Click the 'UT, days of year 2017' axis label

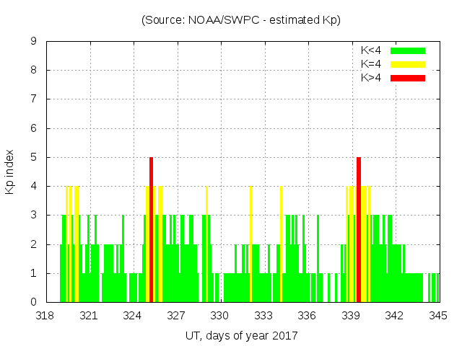pos(241,335)
